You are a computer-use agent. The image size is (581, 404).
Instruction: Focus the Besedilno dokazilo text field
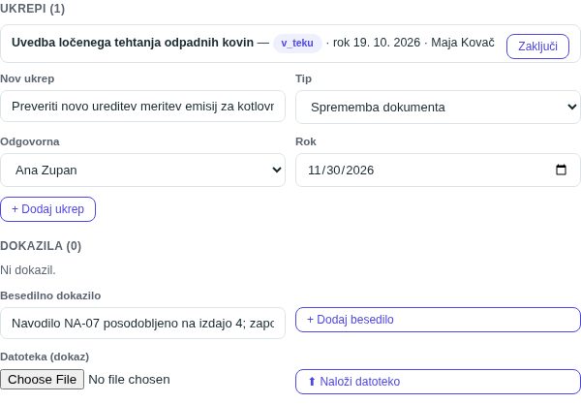click(x=142, y=324)
